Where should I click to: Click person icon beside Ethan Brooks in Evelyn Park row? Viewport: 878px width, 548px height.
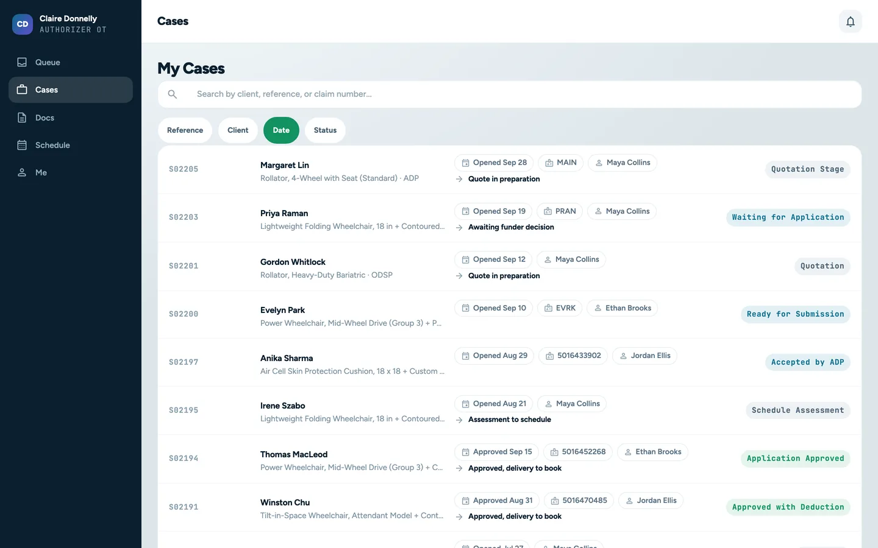[x=598, y=308]
